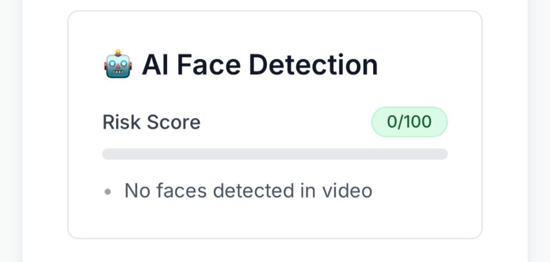Click the robot emoji icon
This screenshot has height=262, width=550.
tap(117, 65)
